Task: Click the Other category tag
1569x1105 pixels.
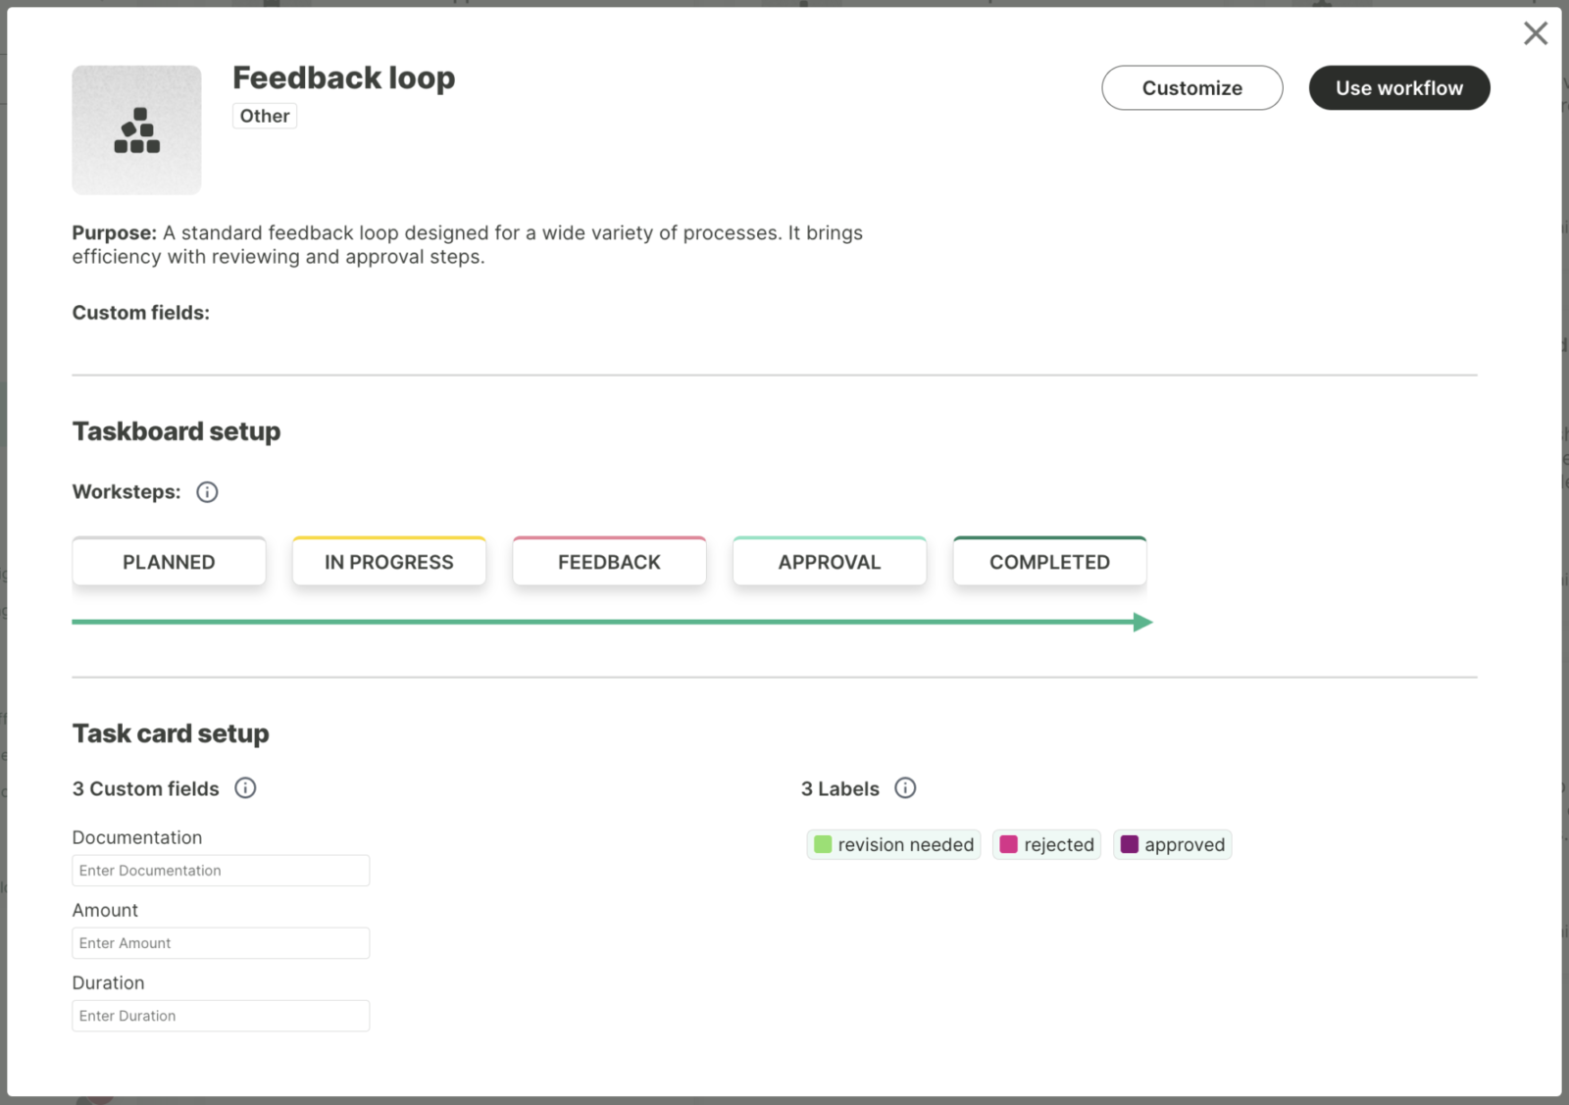Action: coord(265,116)
